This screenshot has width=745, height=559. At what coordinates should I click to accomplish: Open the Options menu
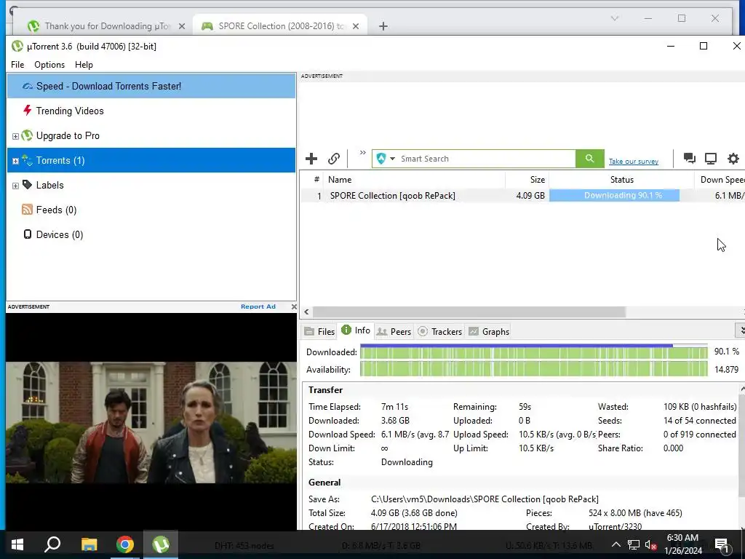(x=49, y=65)
